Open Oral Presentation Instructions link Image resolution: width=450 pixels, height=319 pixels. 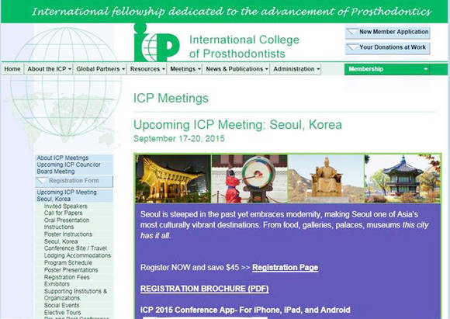(x=67, y=224)
